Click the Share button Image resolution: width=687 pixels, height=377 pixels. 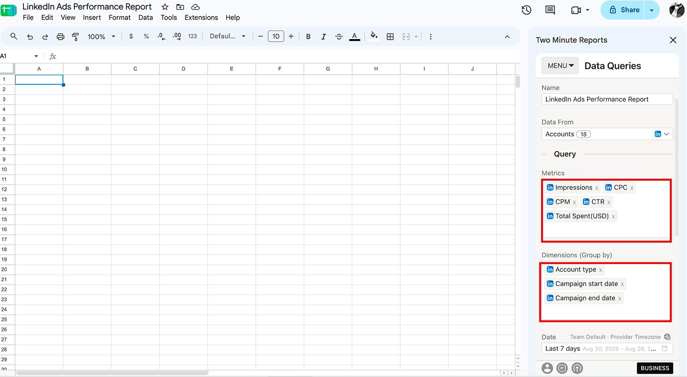pos(623,10)
